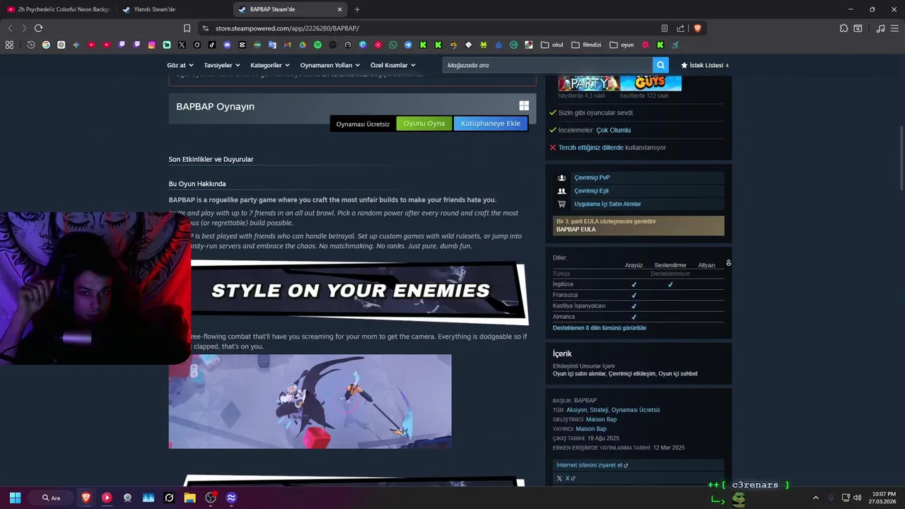905x509 pixels.
Task: Click the gameplay combat GIF image
Action: click(310, 401)
